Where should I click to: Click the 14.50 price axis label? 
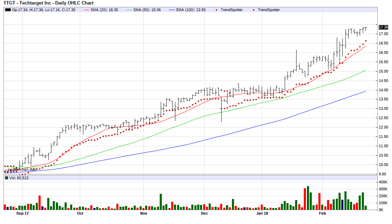pos(384,81)
